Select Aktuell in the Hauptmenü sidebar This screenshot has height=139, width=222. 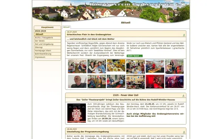click(47, 34)
